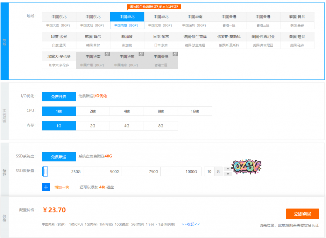Click the sold-out badge on 中国广州 (BGP)
The height and width of the screenshot is (238, 326).
click(107, 54)
